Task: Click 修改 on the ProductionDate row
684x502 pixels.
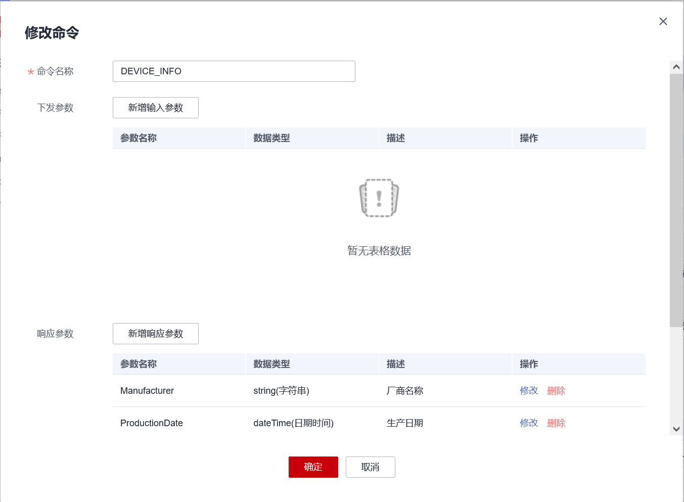Action: (528, 423)
